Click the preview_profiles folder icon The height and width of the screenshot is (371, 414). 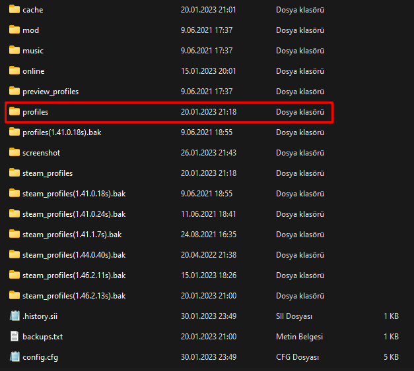coord(15,91)
